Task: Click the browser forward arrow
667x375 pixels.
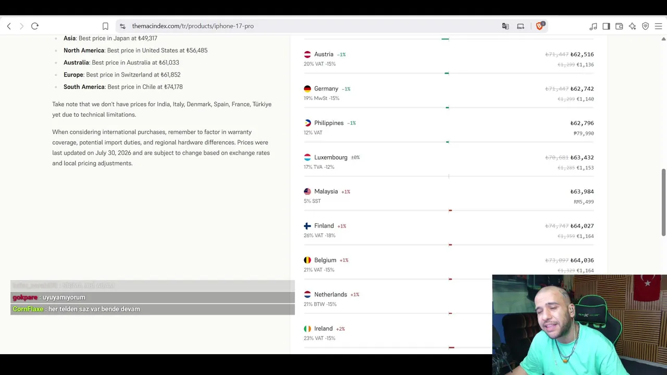Action: (x=21, y=26)
